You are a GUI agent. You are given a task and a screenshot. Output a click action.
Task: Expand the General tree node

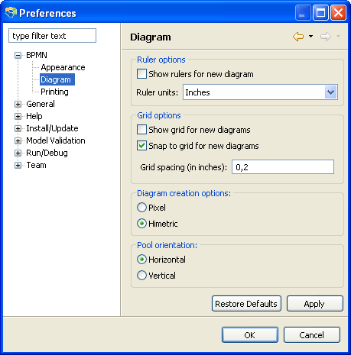(18, 104)
